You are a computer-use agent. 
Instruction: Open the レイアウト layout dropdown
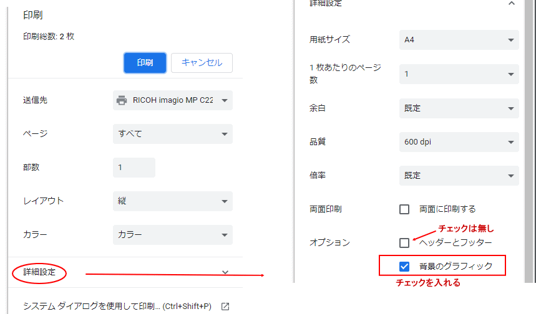[173, 201]
